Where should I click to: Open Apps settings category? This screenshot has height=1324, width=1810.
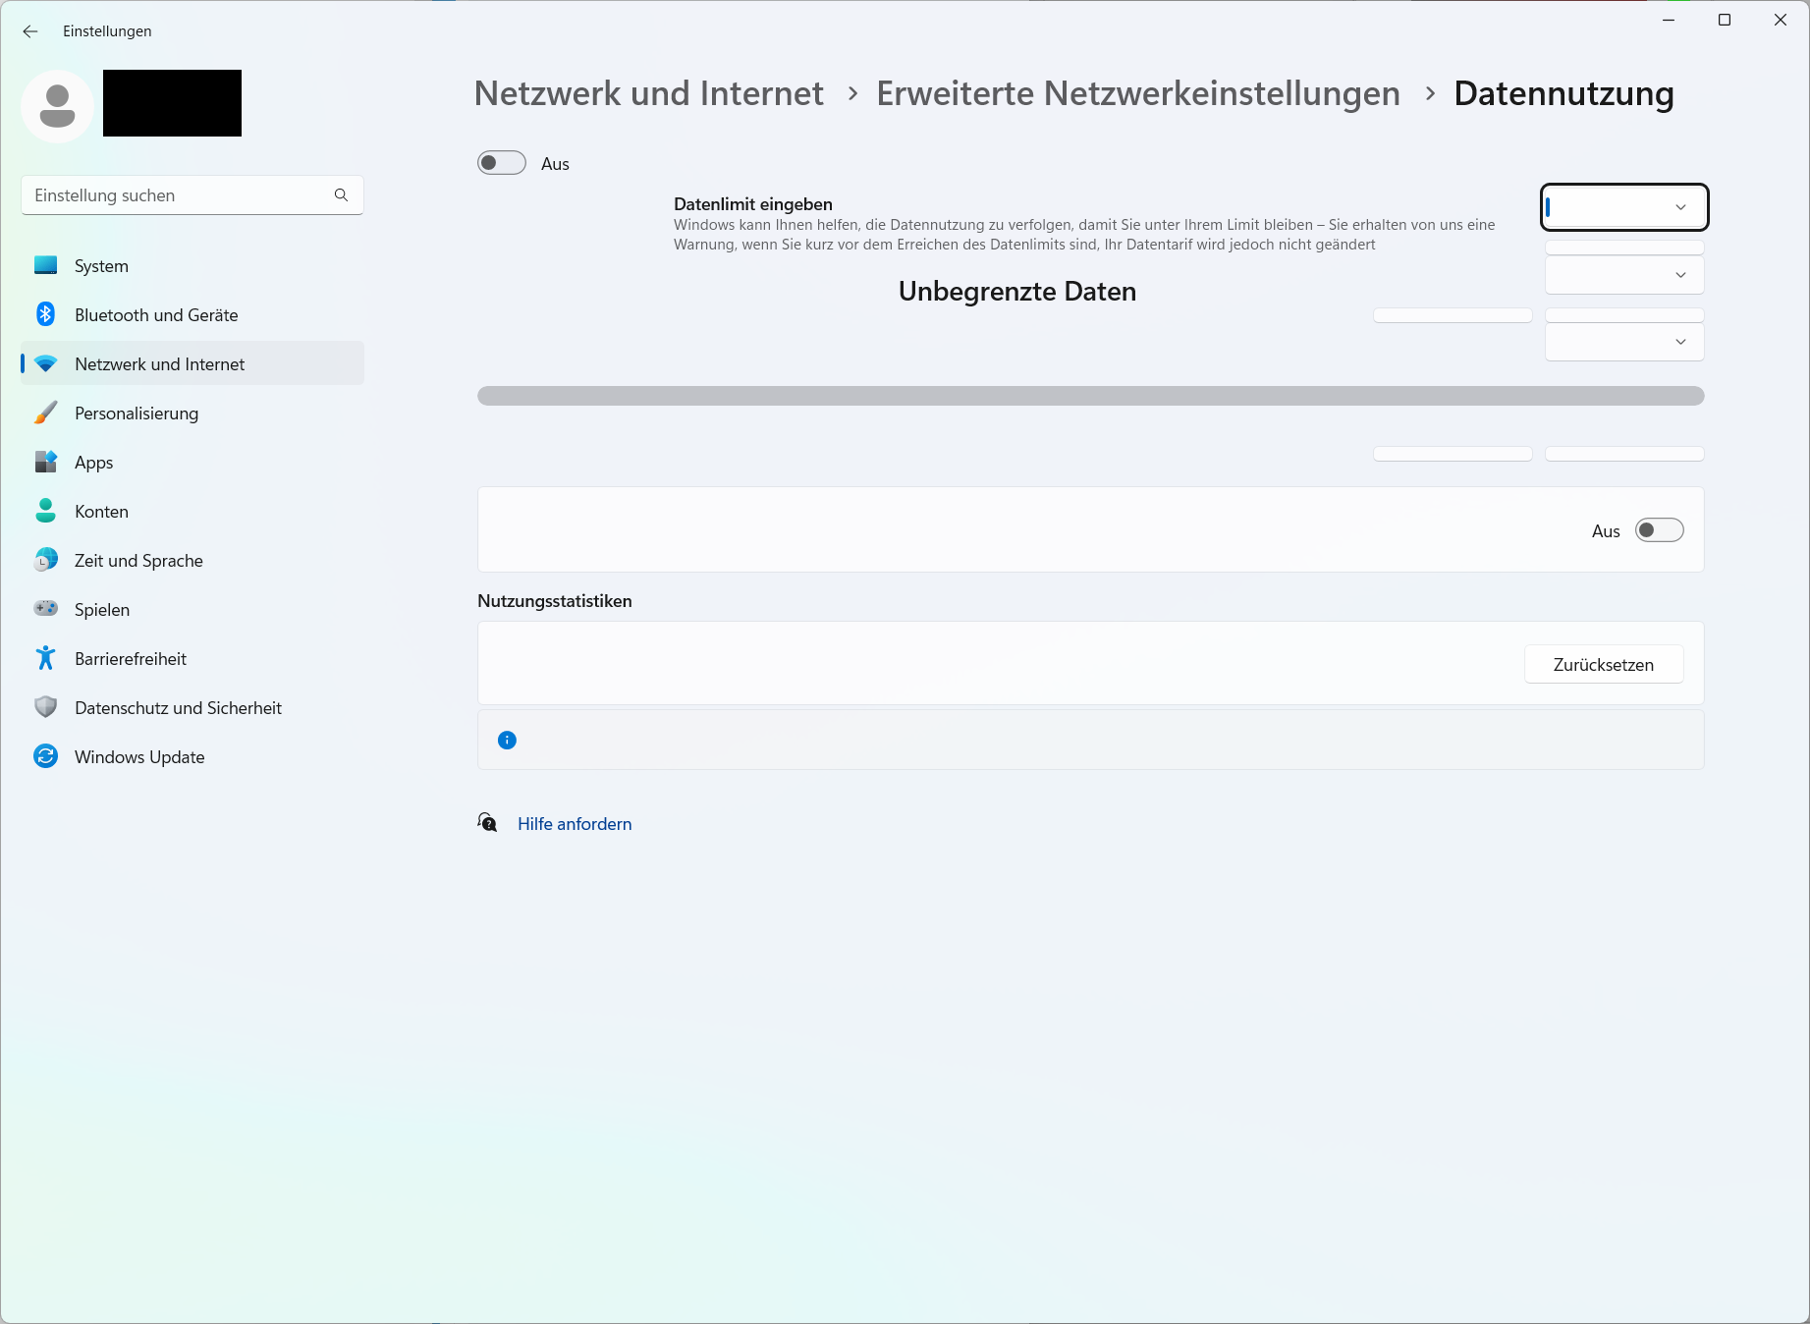pyautogui.click(x=192, y=462)
